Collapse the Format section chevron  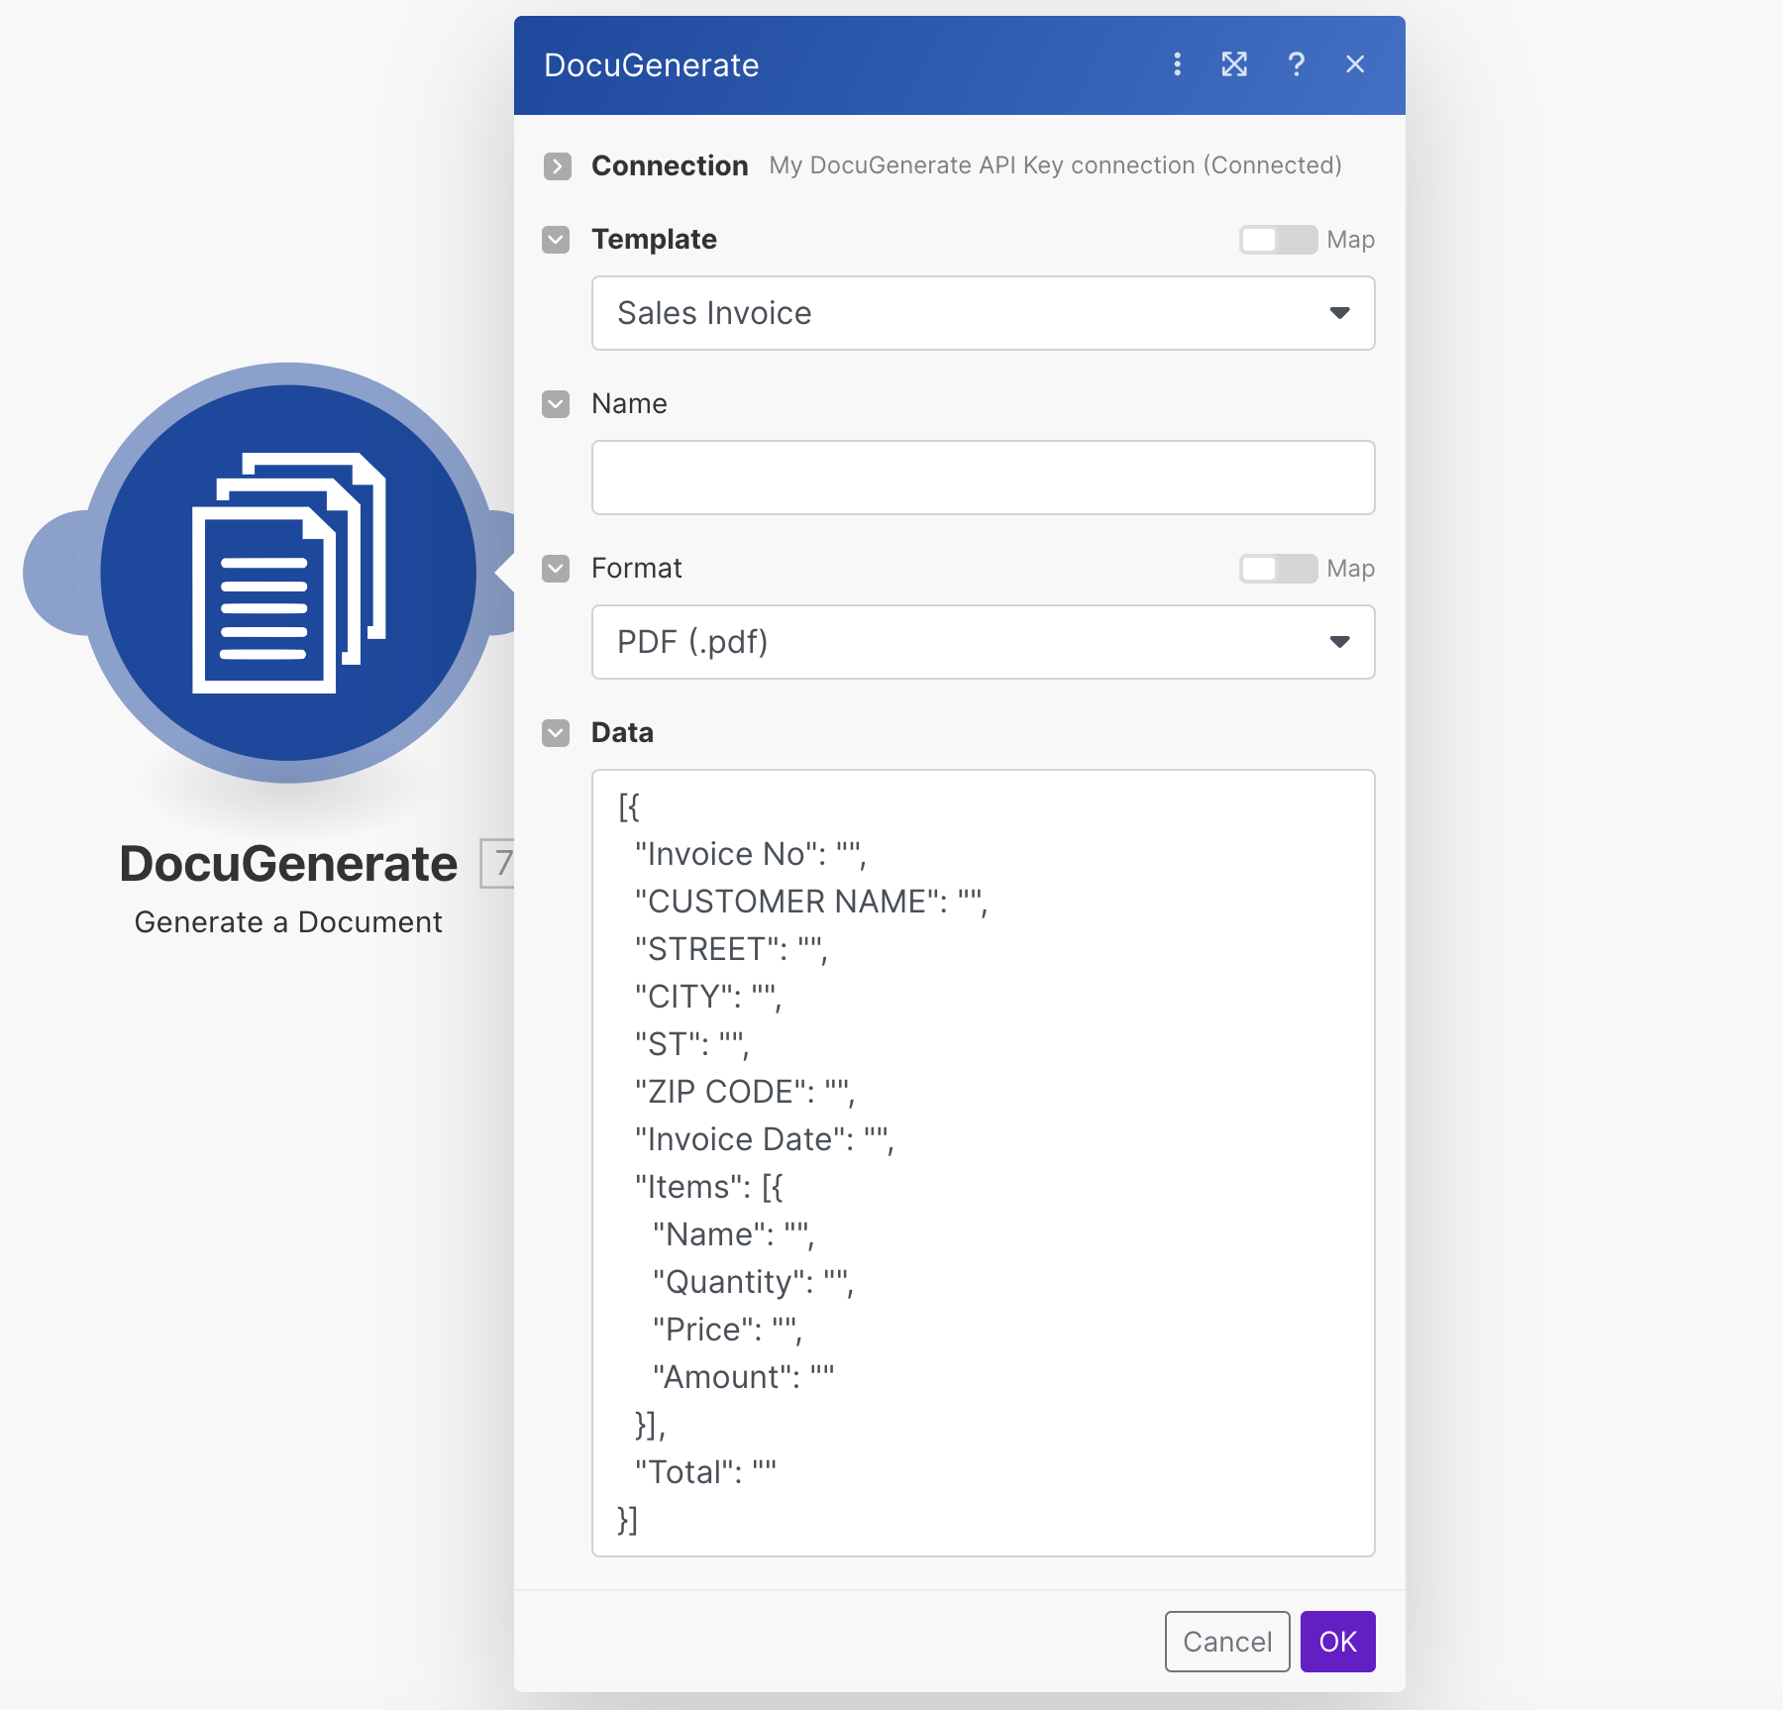[557, 569]
